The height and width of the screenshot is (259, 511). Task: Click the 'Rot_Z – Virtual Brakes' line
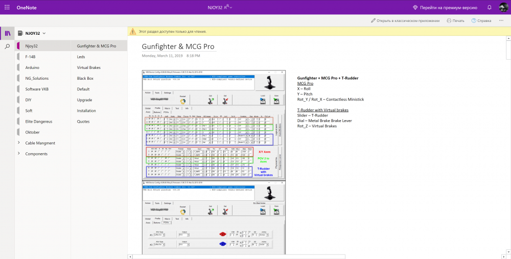point(317,126)
